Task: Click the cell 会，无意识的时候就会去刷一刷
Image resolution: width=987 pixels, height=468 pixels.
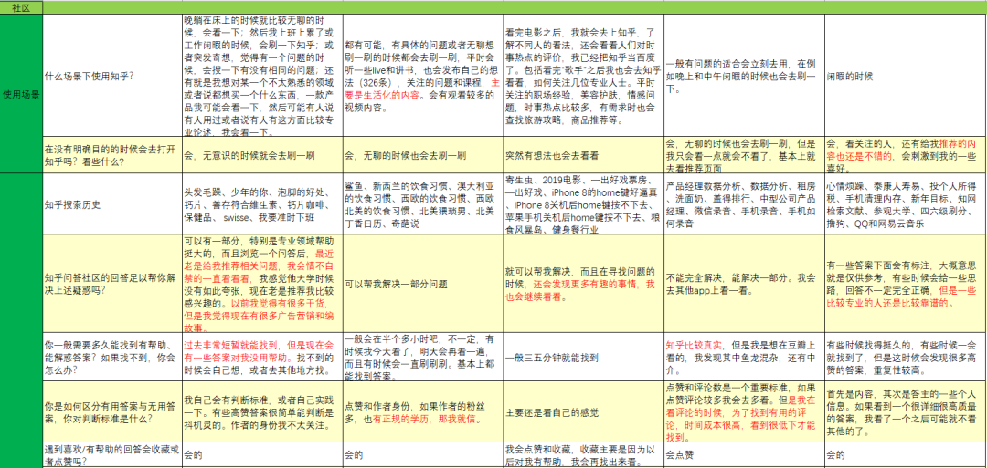Action: tap(262, 154)
